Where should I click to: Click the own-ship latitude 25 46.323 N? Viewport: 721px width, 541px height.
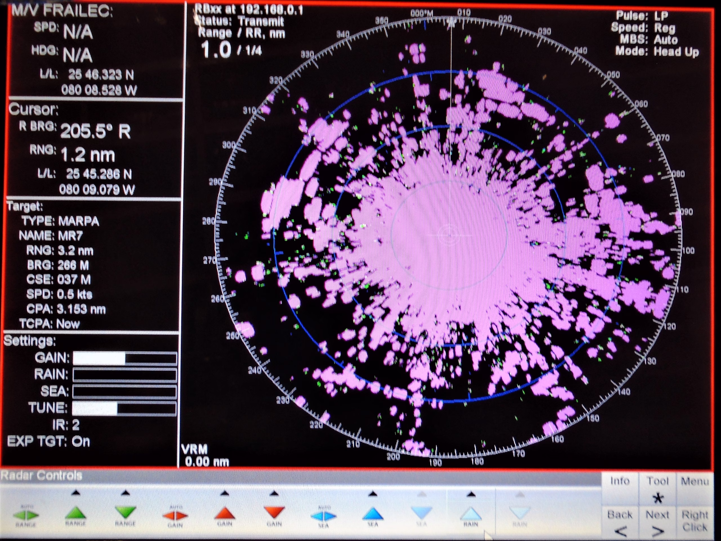click(x=101, y=75)
